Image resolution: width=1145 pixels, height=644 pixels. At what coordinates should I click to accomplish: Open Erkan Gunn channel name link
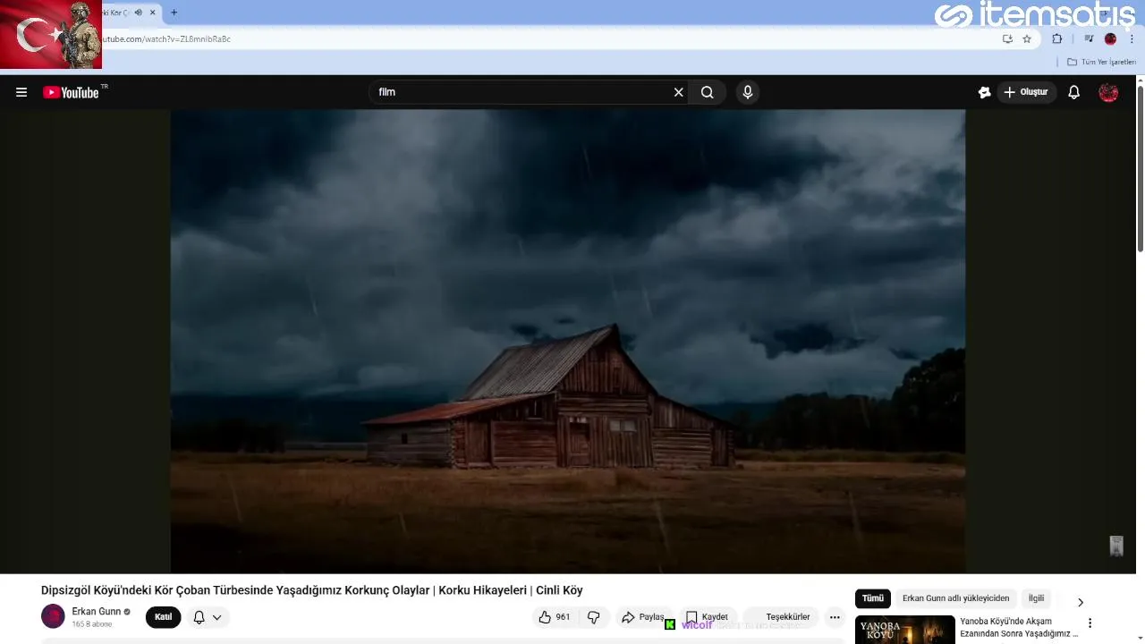[96, 612]
